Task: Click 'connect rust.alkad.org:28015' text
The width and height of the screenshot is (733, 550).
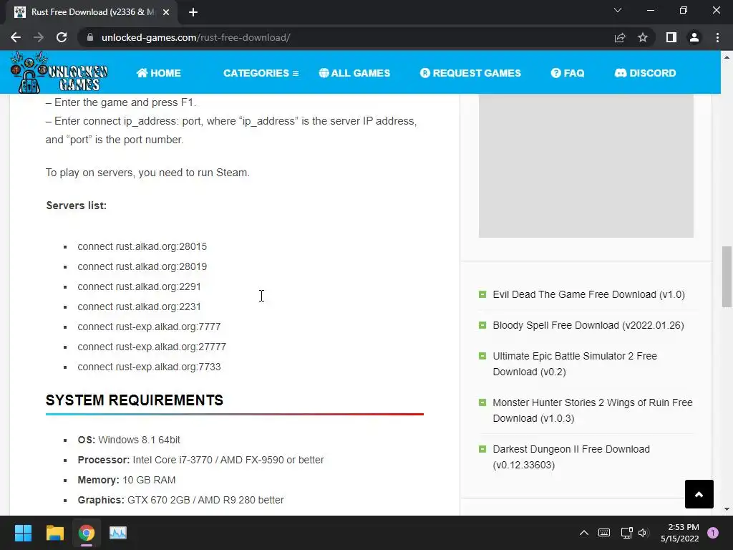Action: (x=142, y=246)
